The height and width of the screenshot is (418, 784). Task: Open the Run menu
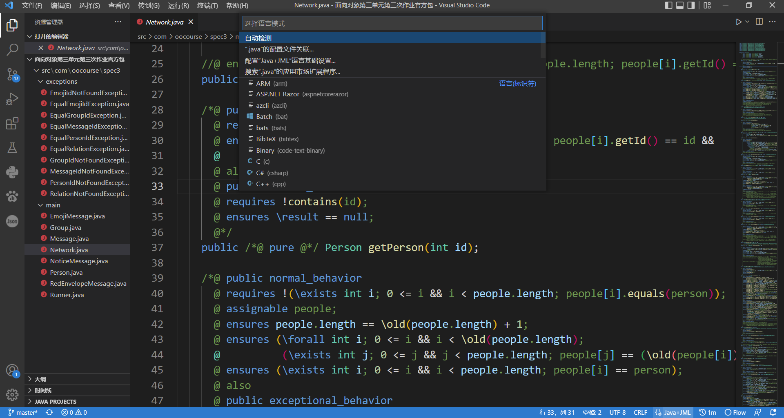pos(178,5)
